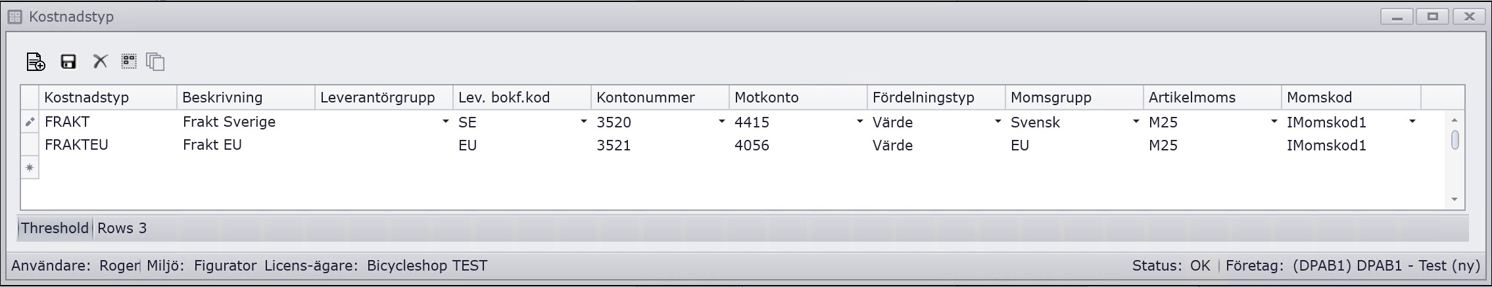Sort by the Beskrivning column header
The height and width of the screenshot is (287, 1492).
pos(222,98)
